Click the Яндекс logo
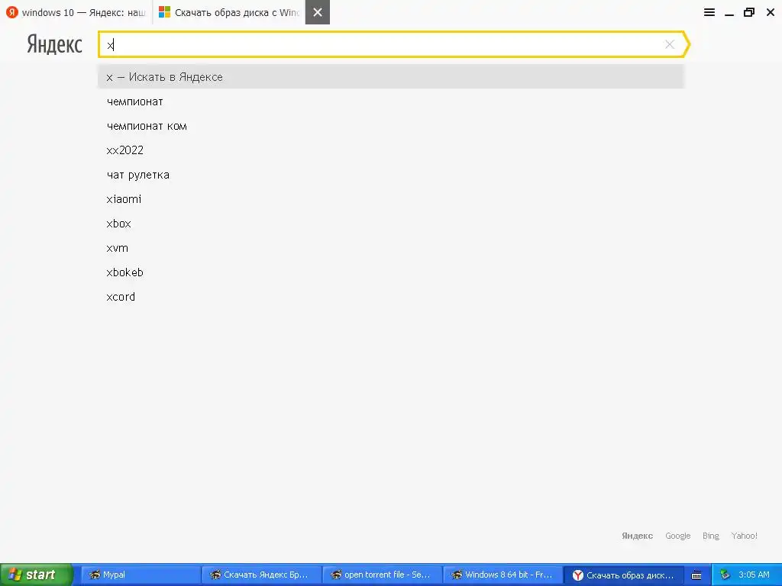782x586 pixels. coord(54,44)
